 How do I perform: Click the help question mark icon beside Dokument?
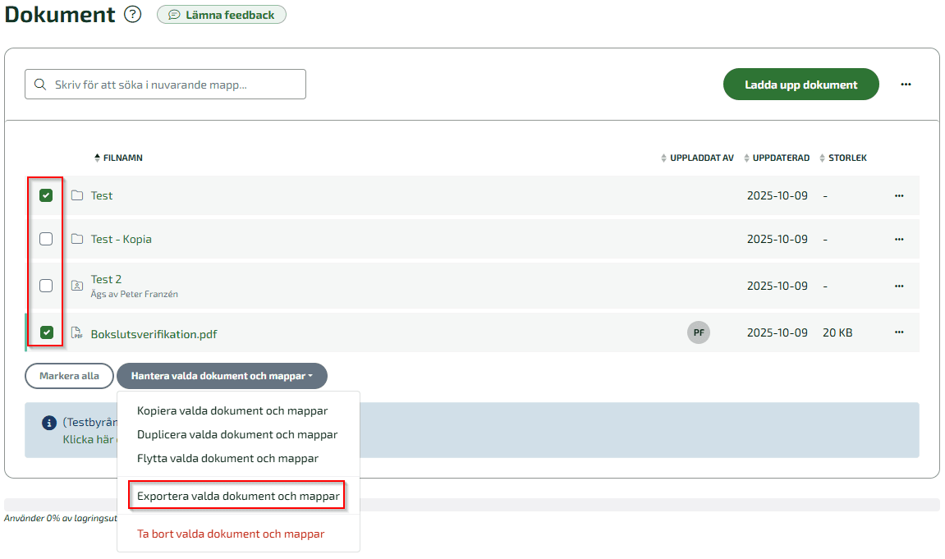132,15
